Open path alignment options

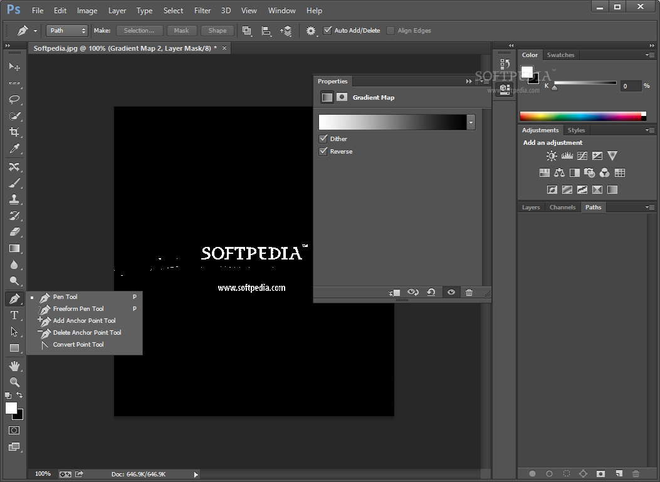(266, 31)
